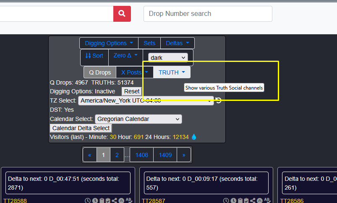Click the solid clock icon on TT28587
The height and width of the screenshot is (203, 337).
pos(233,200)
